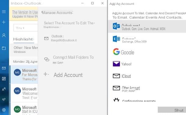Select the Yahoo! purple envelope icon
The width and height of the screenshot is (186, 115).
(x=116, y=64)
